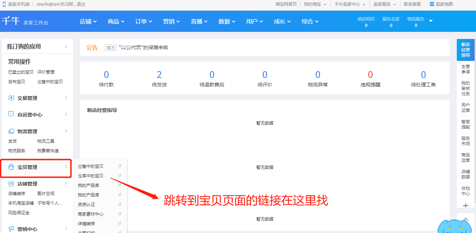The image size is (476, 233).
Task: Expand the 自运营中心 section chevron
Action: point(66,114)
